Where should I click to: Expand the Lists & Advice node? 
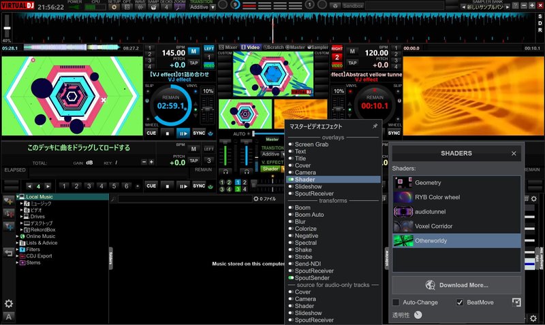(x=18, y=243)
